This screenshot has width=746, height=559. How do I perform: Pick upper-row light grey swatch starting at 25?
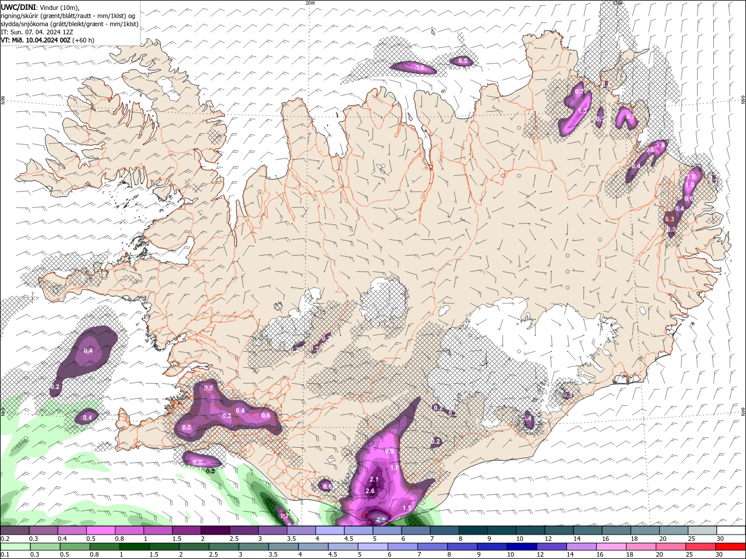702,530
